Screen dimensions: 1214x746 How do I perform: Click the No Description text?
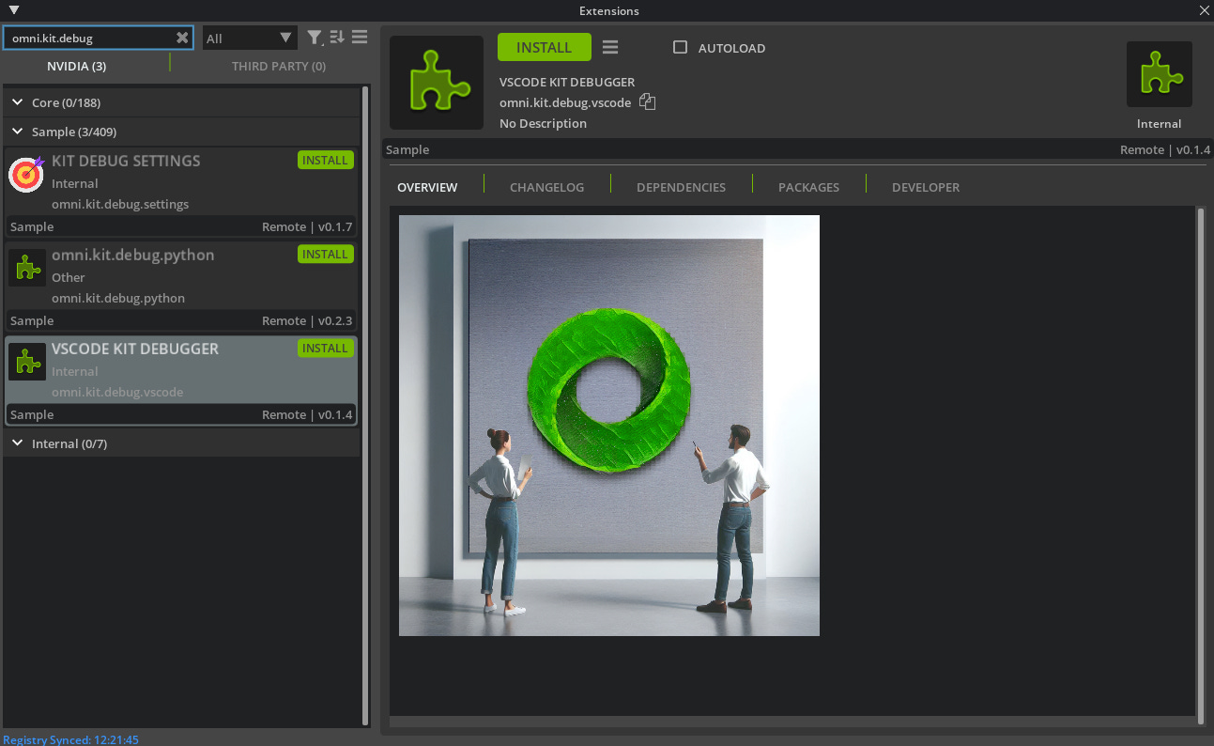pos(543,123)
